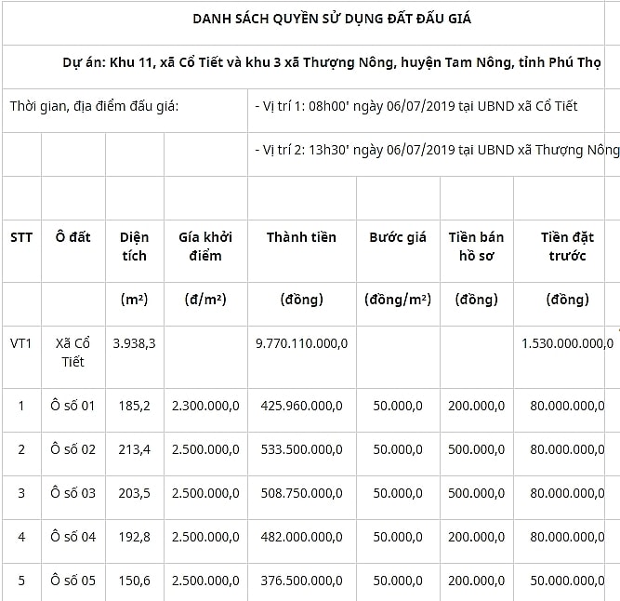Click area value 150,6

click(x=135, y=581)
